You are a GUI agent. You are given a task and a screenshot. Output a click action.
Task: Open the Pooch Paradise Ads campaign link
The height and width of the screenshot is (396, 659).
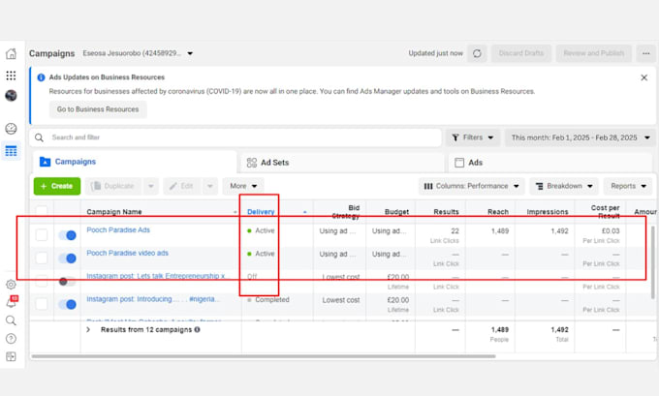point(118,229)
